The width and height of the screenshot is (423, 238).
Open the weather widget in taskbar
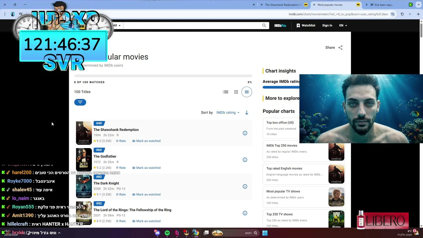point(407,233)
